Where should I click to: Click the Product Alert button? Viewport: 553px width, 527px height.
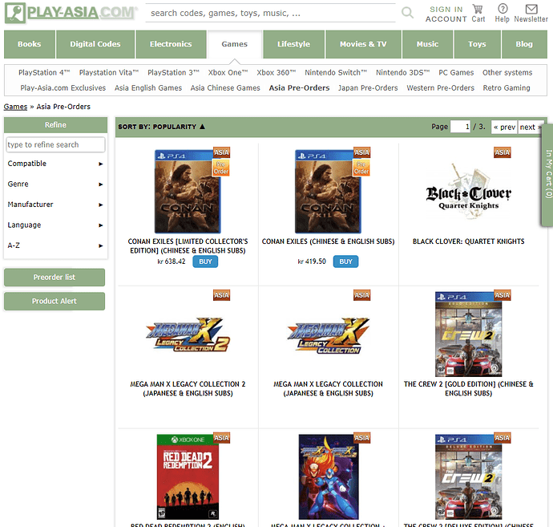click(54, 302)
